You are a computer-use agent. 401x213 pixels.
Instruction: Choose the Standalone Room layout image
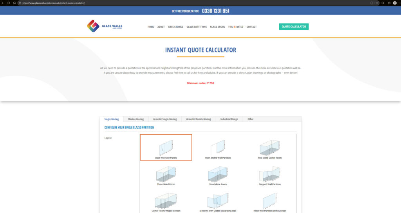(x=218, y=173)
